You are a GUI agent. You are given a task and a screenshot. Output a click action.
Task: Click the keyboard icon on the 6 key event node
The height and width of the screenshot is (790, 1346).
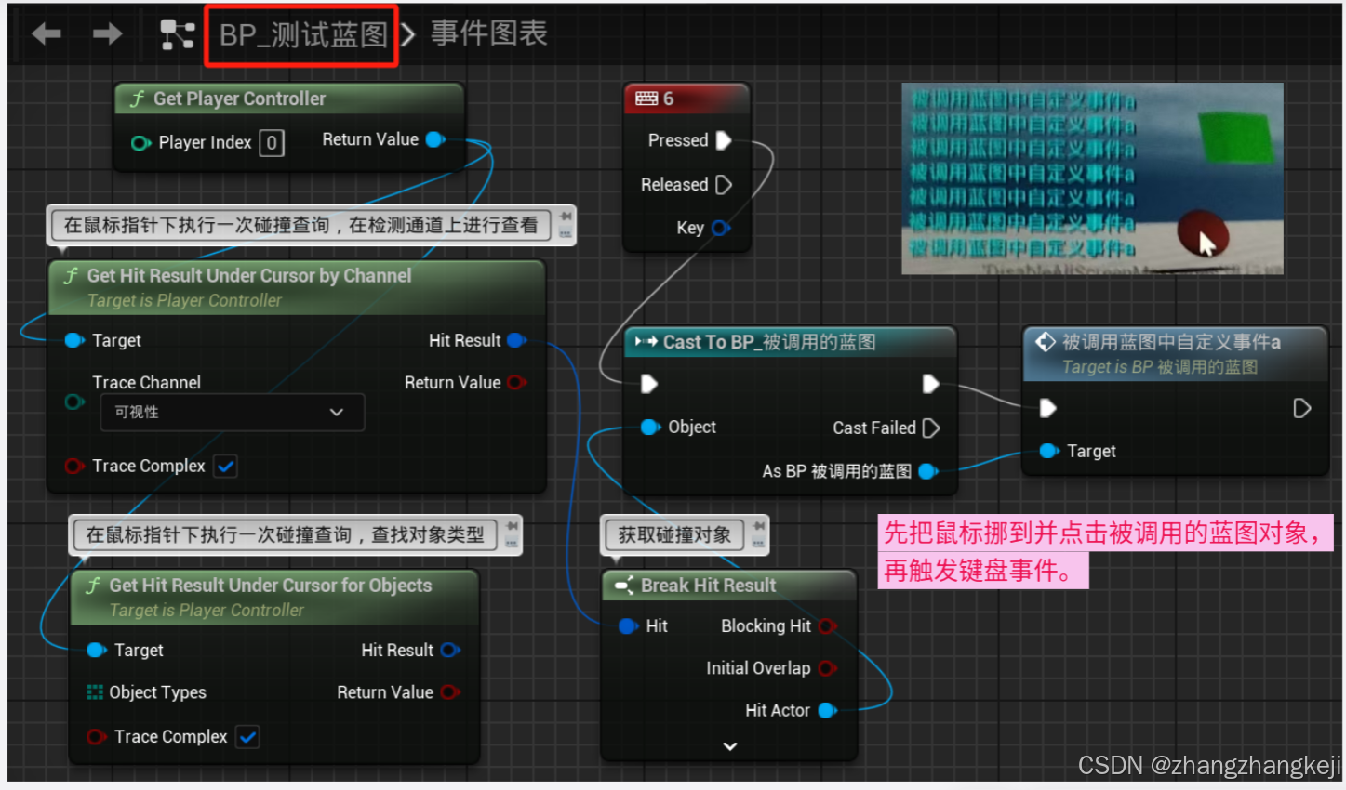tap(648, 98)
